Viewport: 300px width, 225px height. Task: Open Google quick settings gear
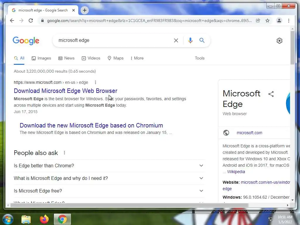[x=279, y=40]
